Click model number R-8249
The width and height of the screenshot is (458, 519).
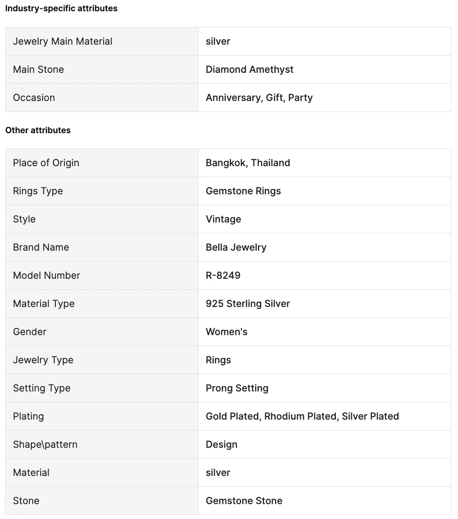[223, 276]
